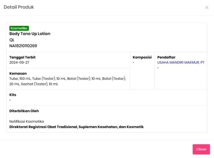The height and width of the screenshot is (158, 214).
Task: Select the Body Tone Up Lotion title
Action: 30,34
